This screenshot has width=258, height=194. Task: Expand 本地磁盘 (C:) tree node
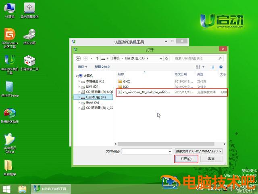pyautogui.click(x=79, y=81)
